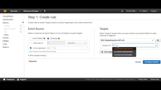Image resolution: width=161 pixels, height=90 pixels.
Task: Click the Add target button
Action: 106,52
